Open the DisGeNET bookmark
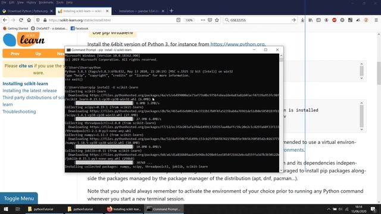Viewport: 381px width, 214px height. click(x=49, y=29)
